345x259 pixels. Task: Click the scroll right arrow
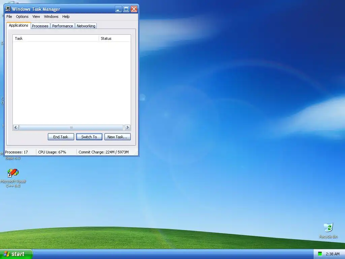coord(127,127)
